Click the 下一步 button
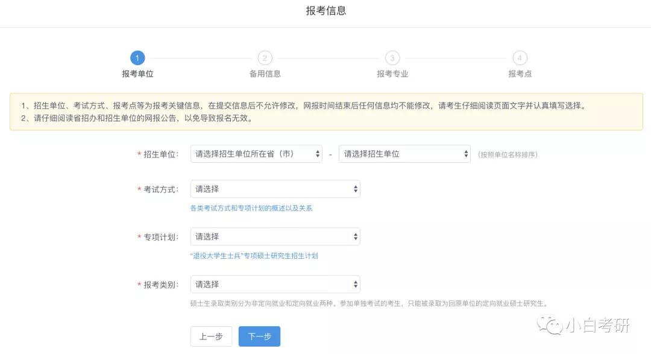Viewport: 651px width, 354px height. [259, 337]
